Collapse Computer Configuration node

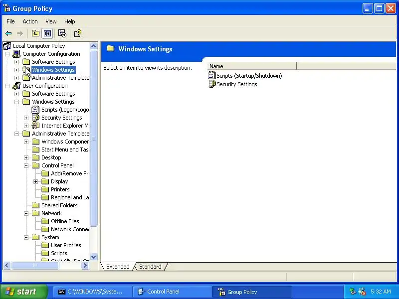(x=7, y=54)
